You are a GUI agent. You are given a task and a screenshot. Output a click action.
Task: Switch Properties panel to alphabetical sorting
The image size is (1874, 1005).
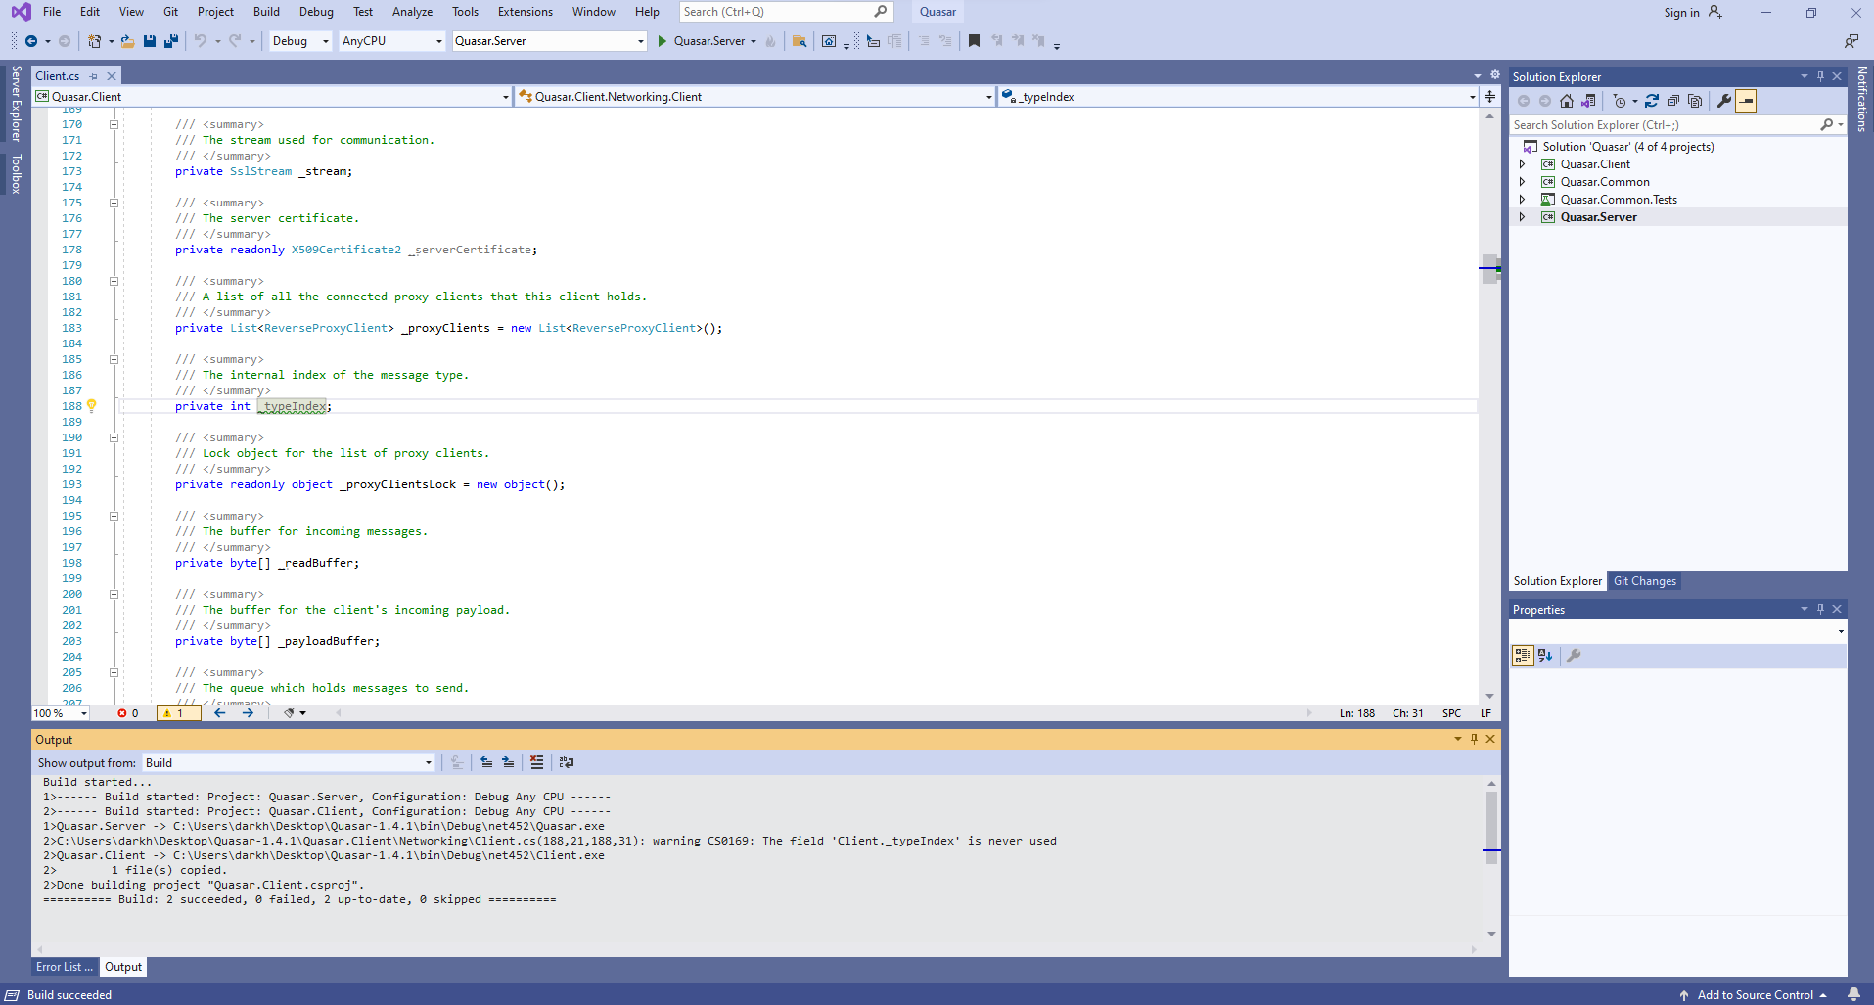(x=1544, y=656)
